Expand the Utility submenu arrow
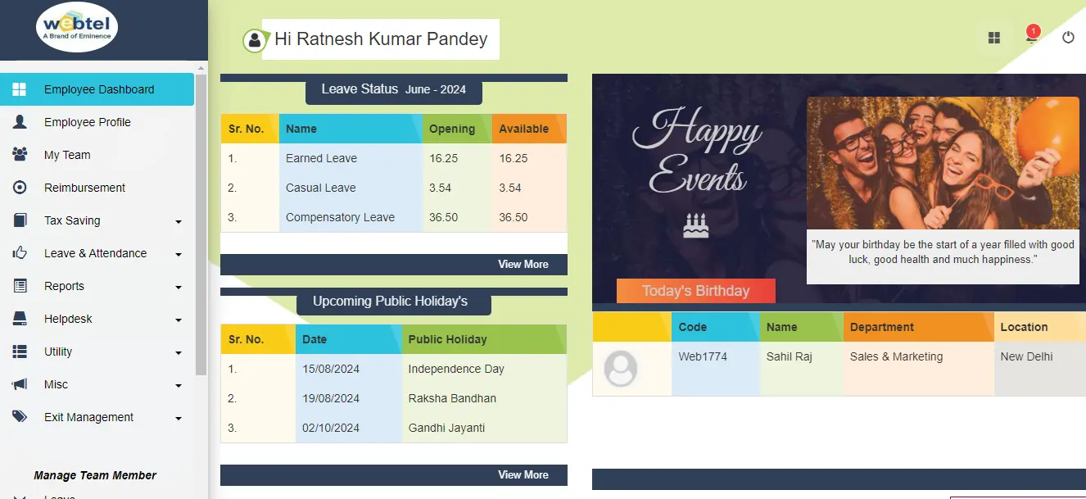Screen dimensions: 1086x499 click(x=179, y=352)
